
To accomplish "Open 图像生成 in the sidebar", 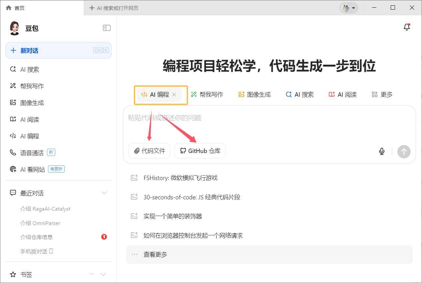I will (x=58, y=103).
